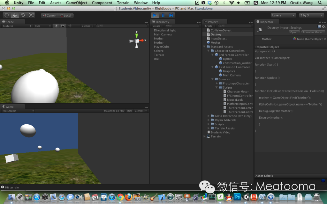Toggle scene audio speaker icon
Viewport: 327px width, 204px height.
pyautogui.click(x=70, y=26)
